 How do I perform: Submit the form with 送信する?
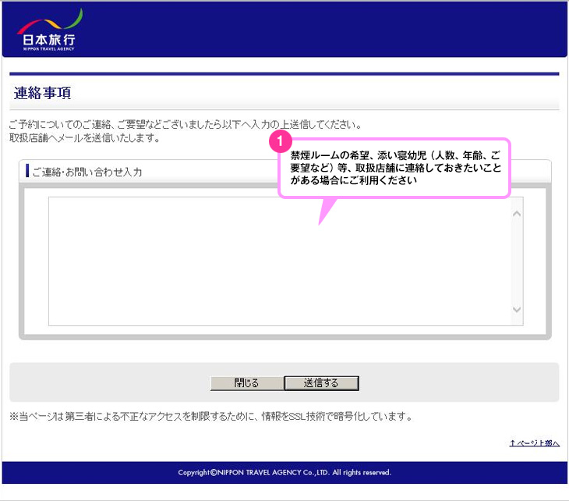click(x=321, y=383)
